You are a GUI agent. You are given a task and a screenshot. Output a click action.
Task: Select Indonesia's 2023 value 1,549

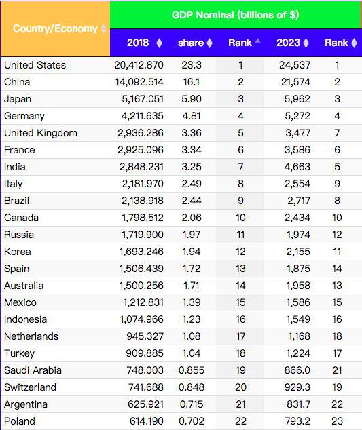pyautogui.click(x=298, y=319)
